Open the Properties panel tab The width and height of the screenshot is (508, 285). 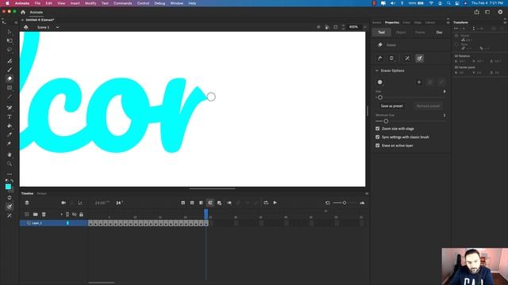coord(392,22)
